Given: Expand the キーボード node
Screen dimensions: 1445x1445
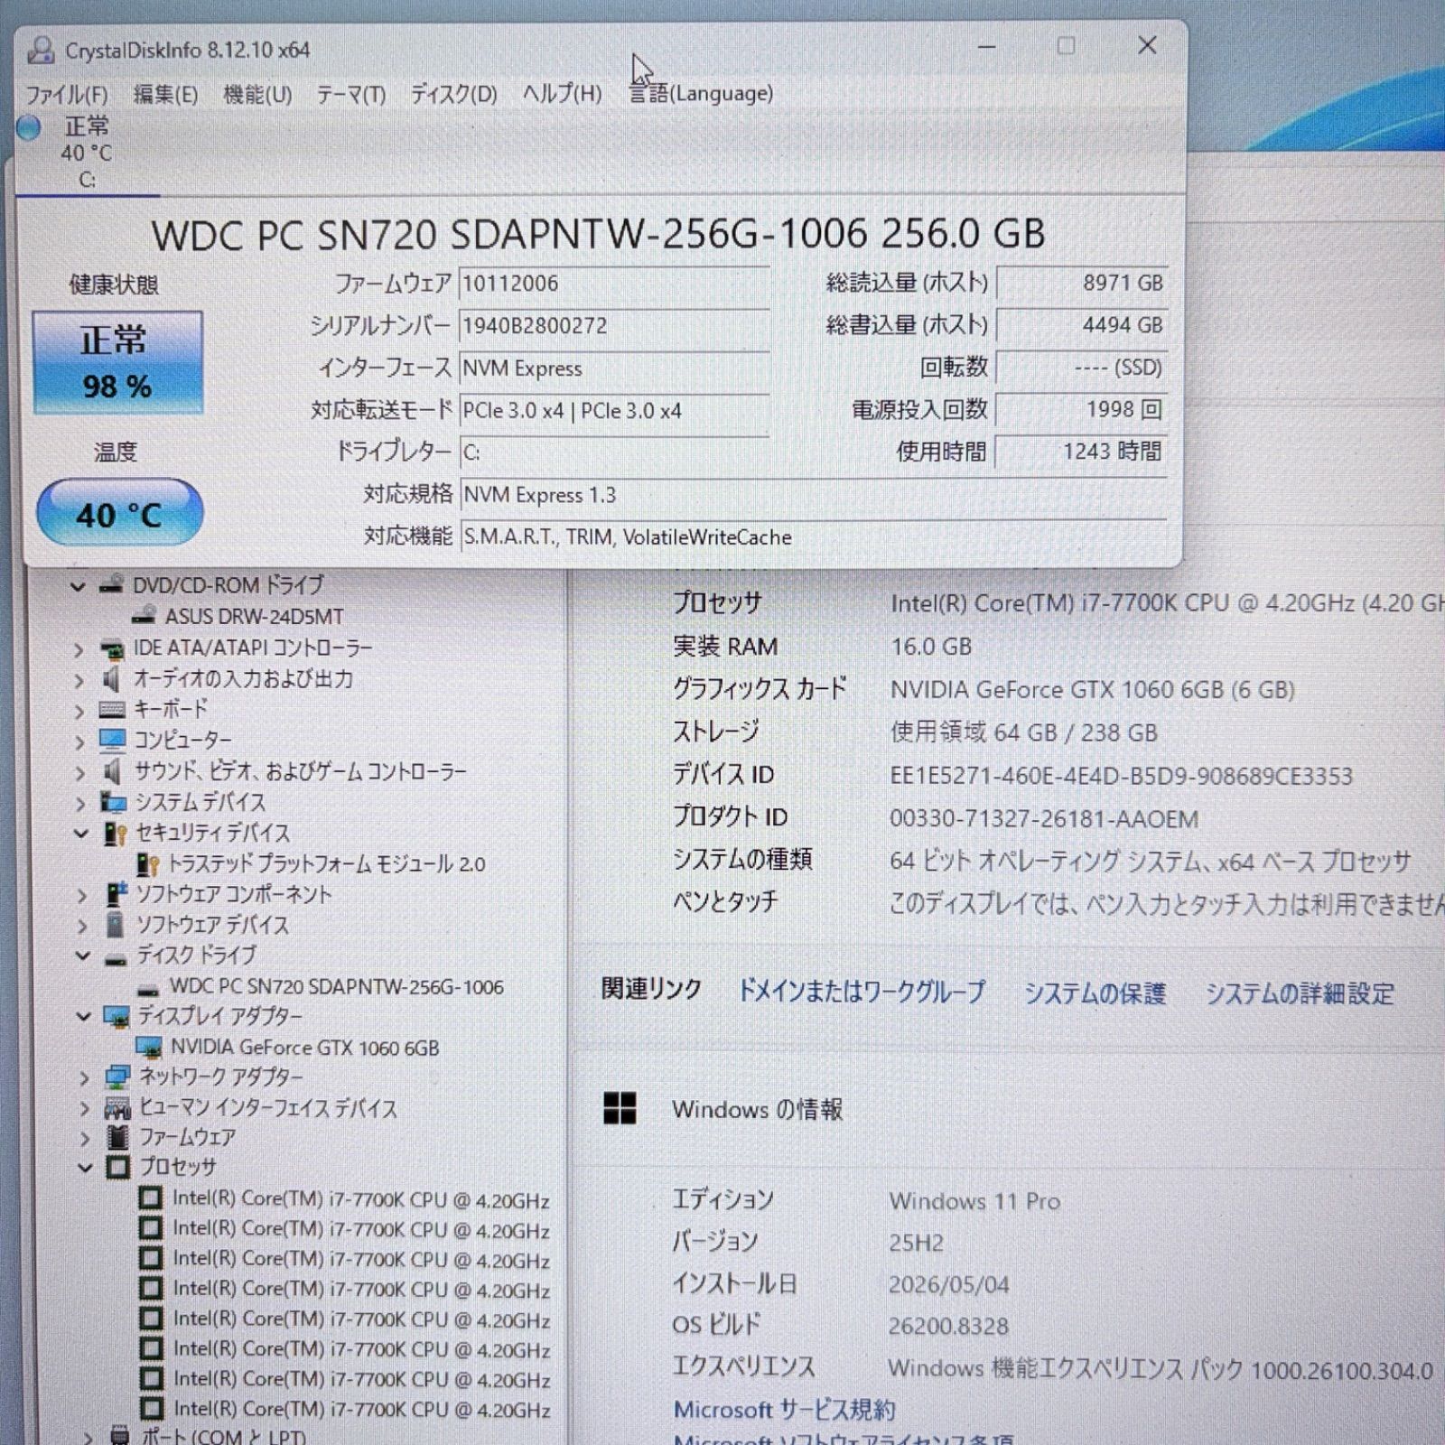Looking at the screenshot, I should point(79,712).
